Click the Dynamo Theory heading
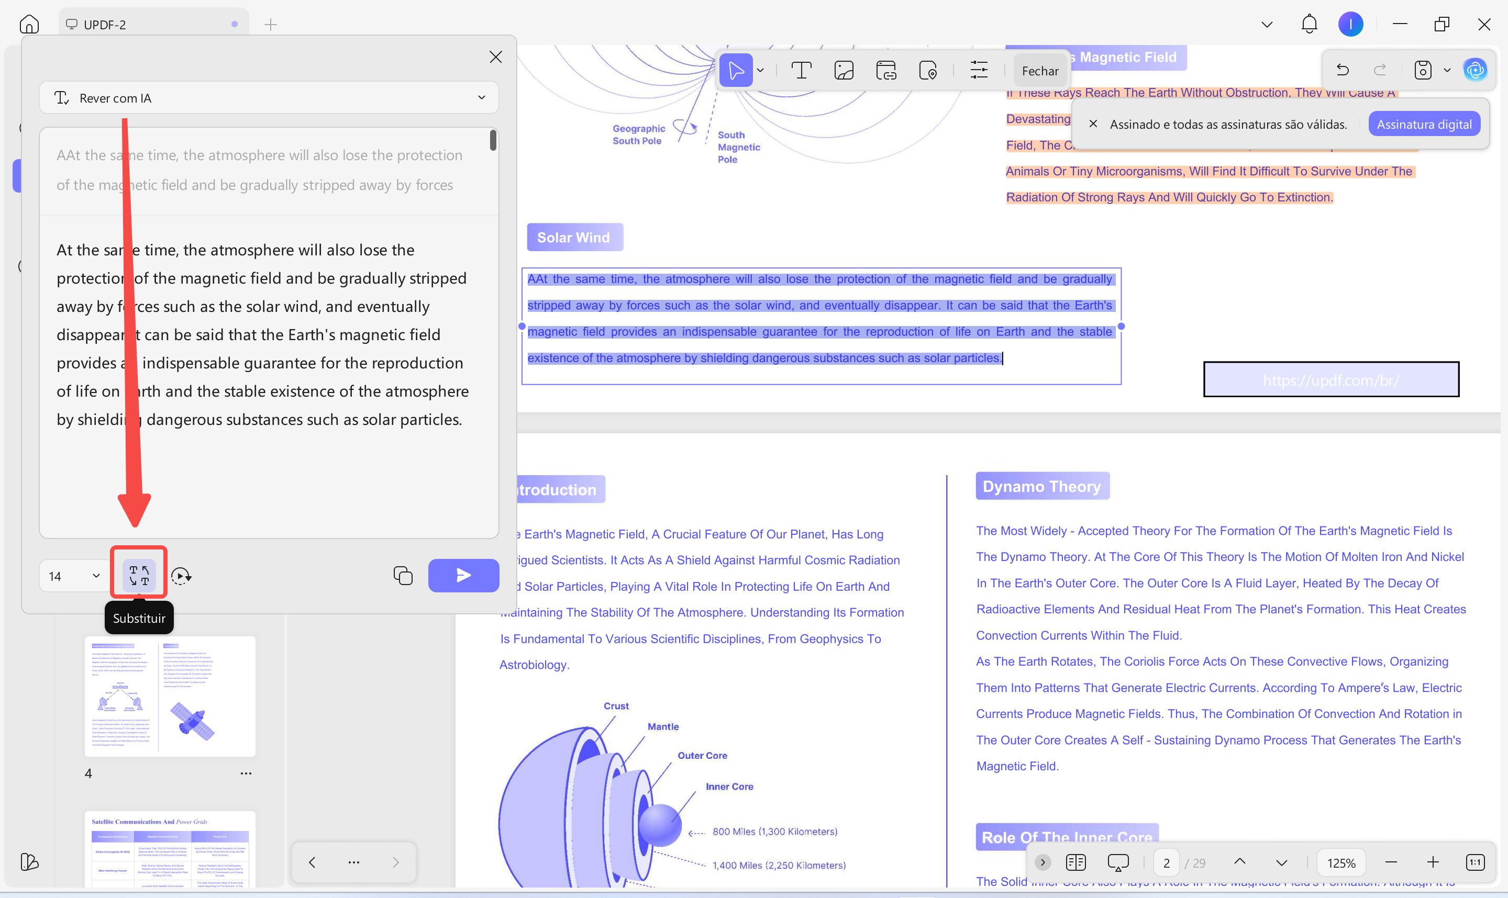This screenshot has width=1508, height=898. click(1042, 486)
